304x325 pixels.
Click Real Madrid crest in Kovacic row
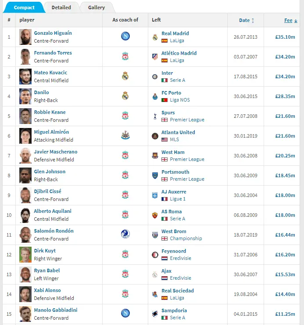125,76
